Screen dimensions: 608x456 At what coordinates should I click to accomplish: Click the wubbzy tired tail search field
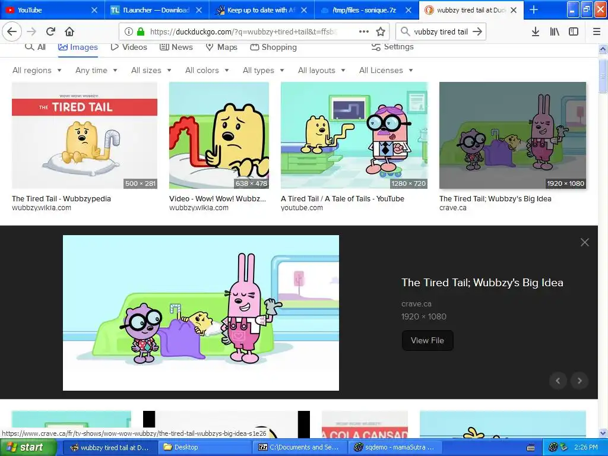441,32
